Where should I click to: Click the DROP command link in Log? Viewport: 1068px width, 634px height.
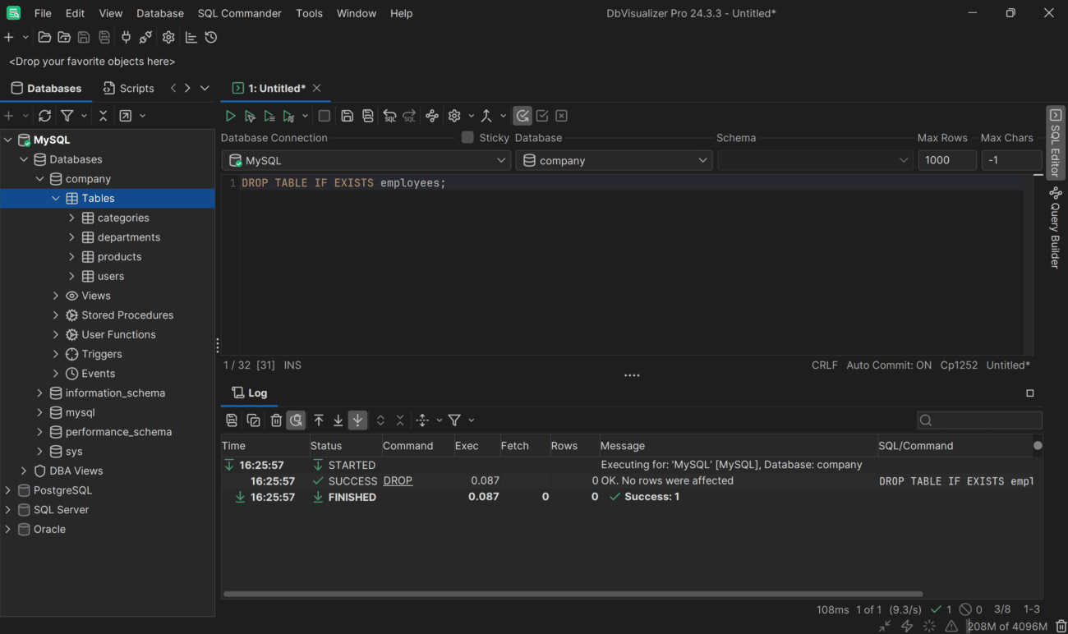[x=398, y=480]
